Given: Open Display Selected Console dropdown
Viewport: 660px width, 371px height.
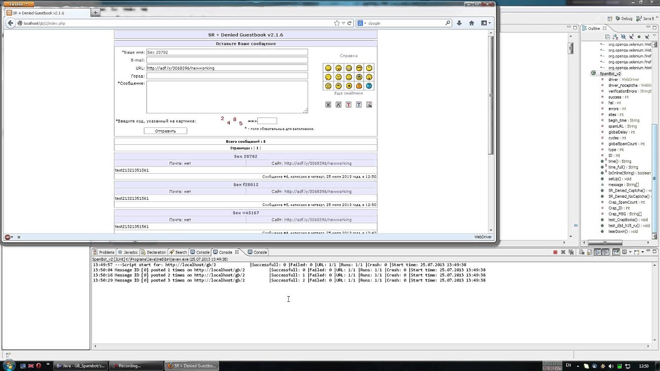Looking at the screenshot, I should [630, 252].
